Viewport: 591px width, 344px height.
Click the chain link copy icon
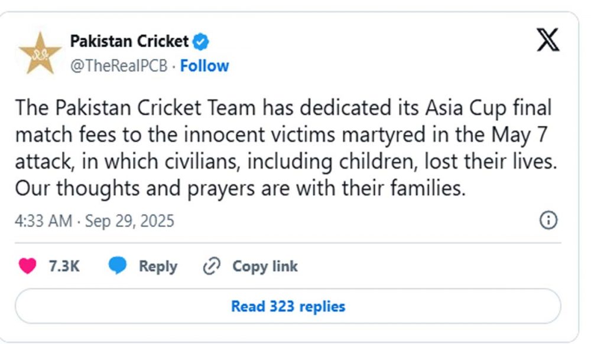coord(212,266)
